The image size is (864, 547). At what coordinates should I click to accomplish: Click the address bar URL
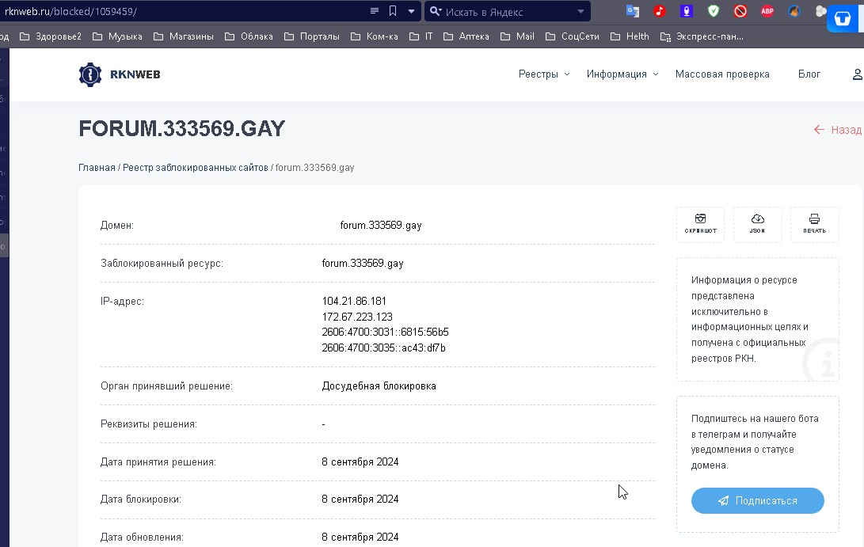[x=70, y=12]
